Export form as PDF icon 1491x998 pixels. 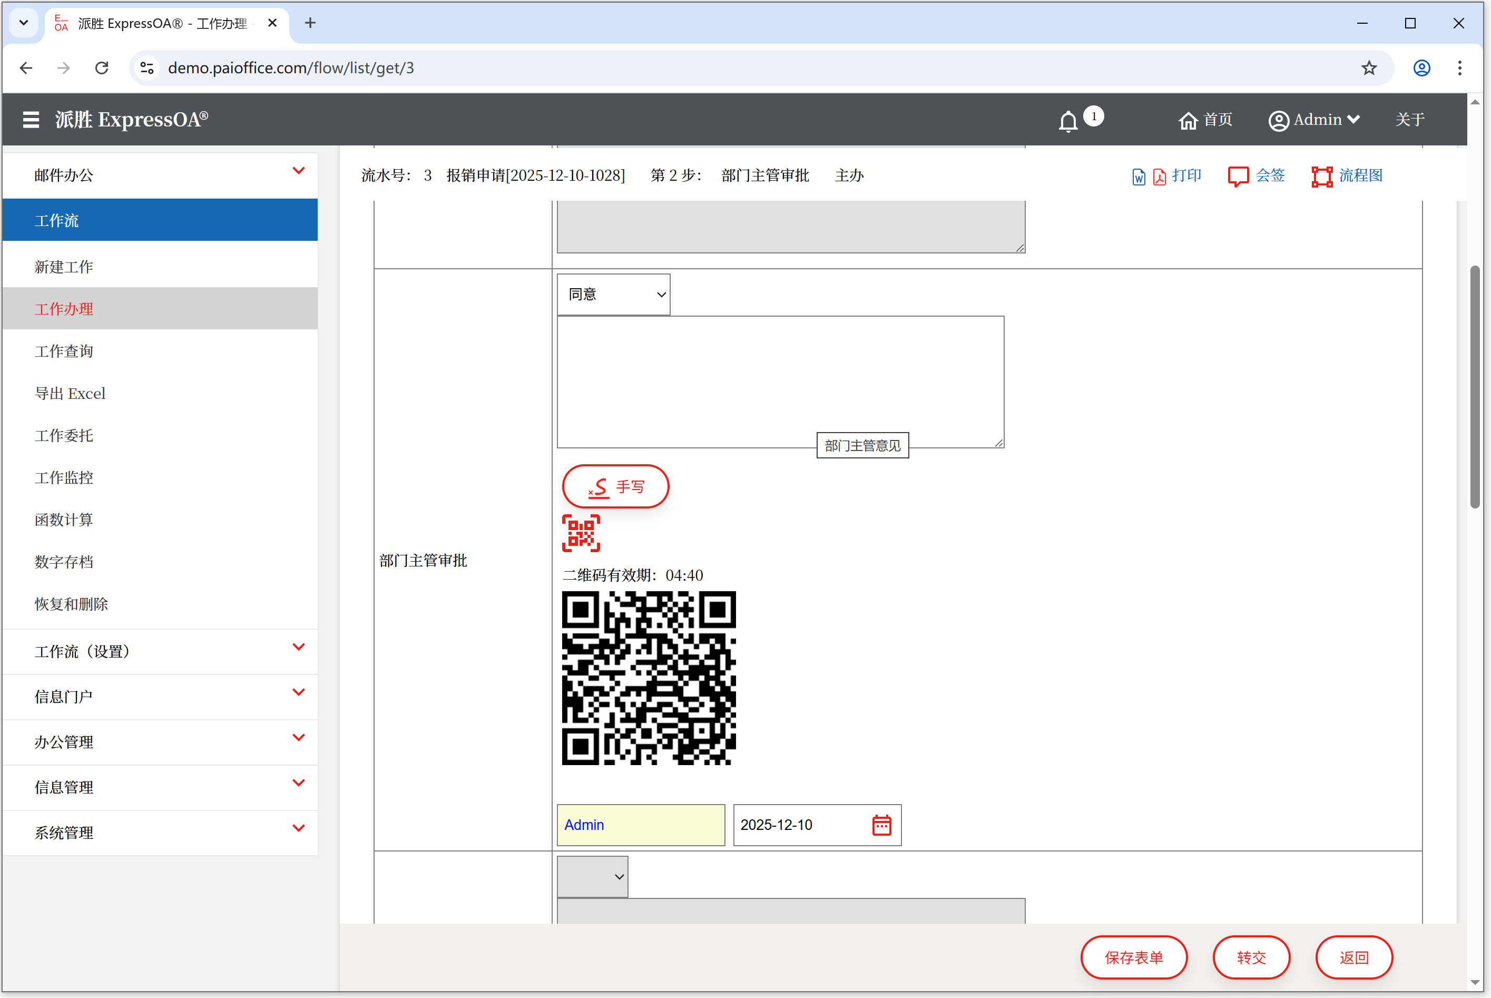coord(1159,177)
